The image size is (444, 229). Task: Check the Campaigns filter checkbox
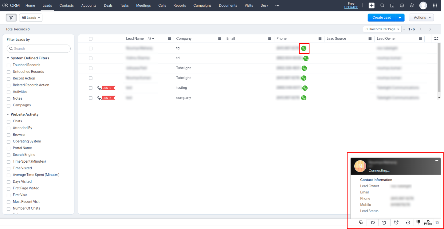9,105
